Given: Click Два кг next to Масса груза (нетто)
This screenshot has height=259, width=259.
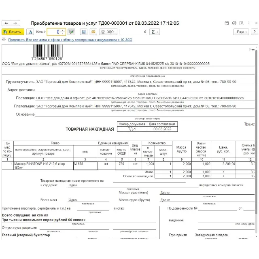Looking at the screenshot, I should point(165,193).
